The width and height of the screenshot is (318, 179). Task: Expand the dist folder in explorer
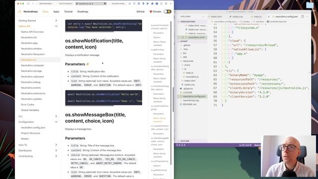[185, 57]
